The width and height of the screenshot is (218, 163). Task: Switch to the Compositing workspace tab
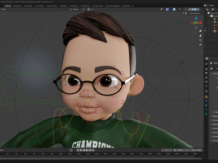point(98,6)
